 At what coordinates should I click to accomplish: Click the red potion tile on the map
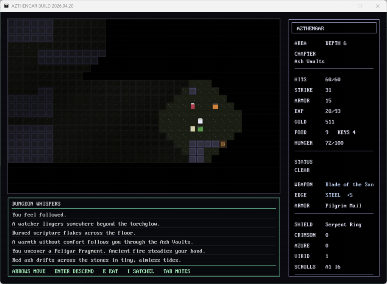pos(193,106)
